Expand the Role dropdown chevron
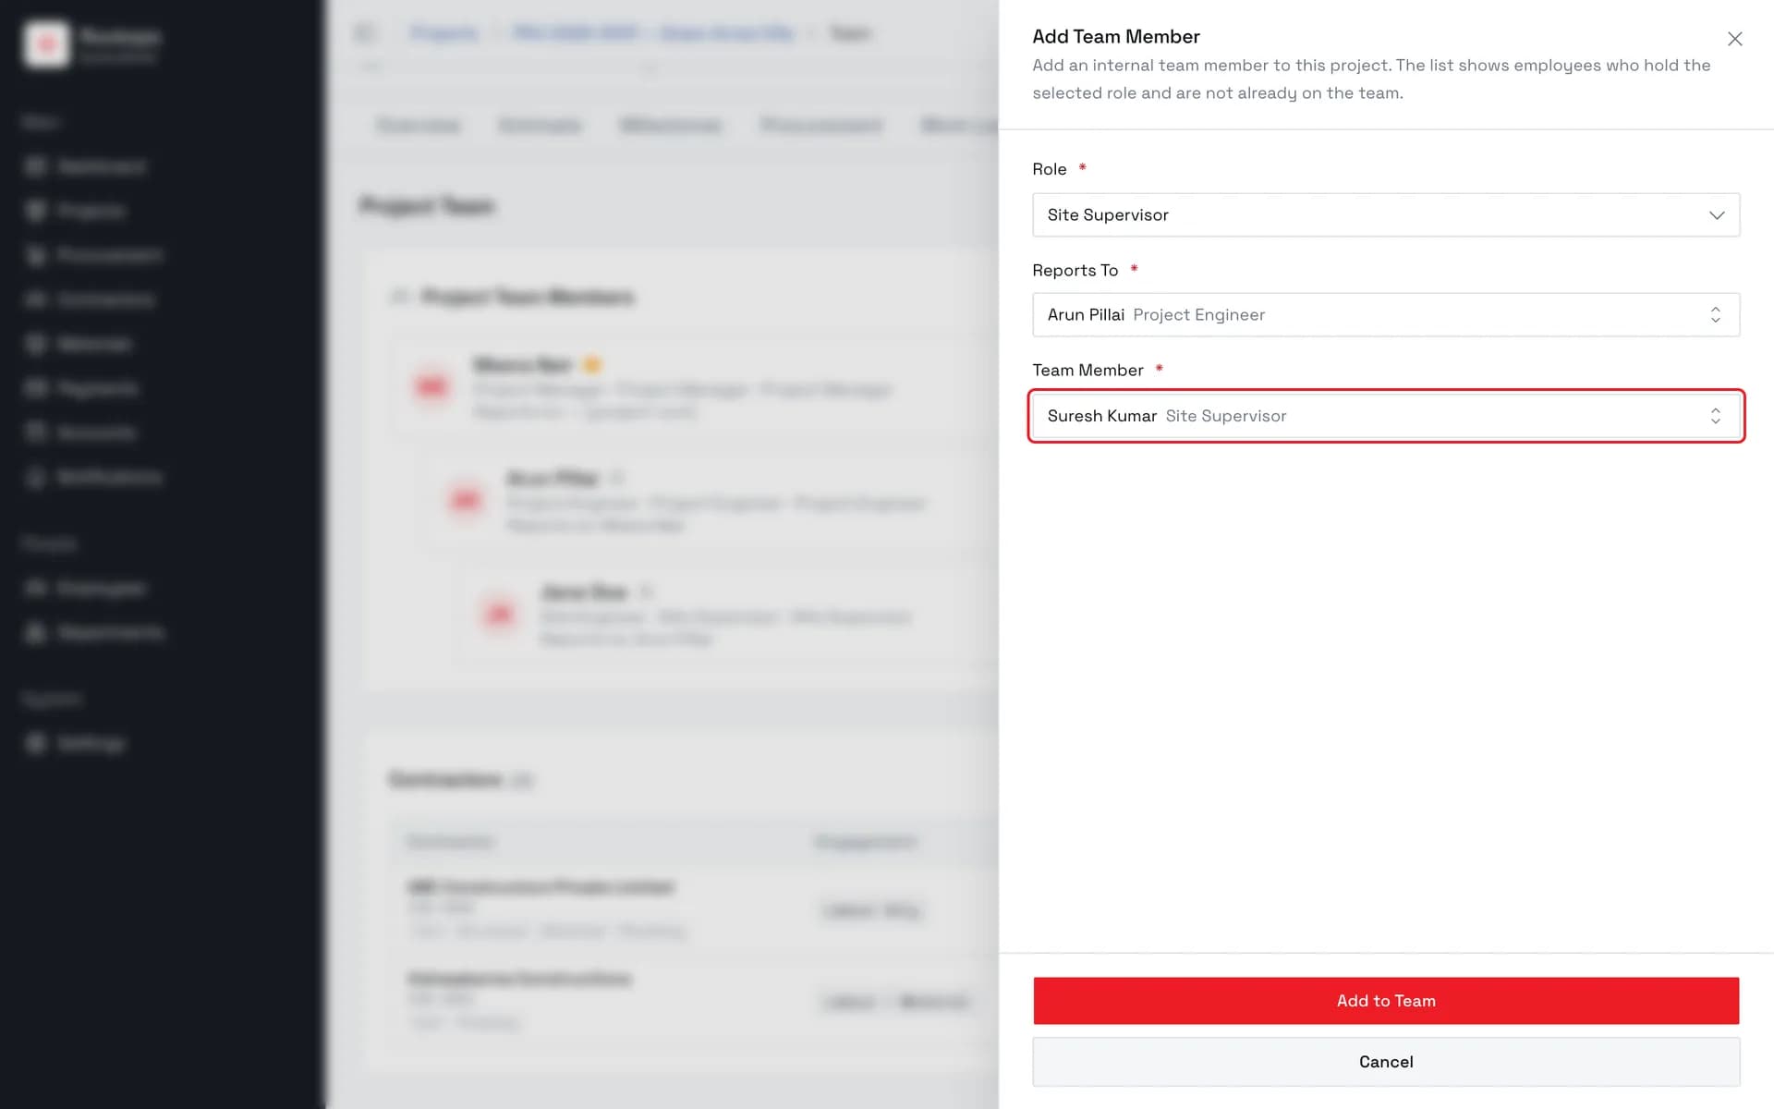 tap(1716, 215)
